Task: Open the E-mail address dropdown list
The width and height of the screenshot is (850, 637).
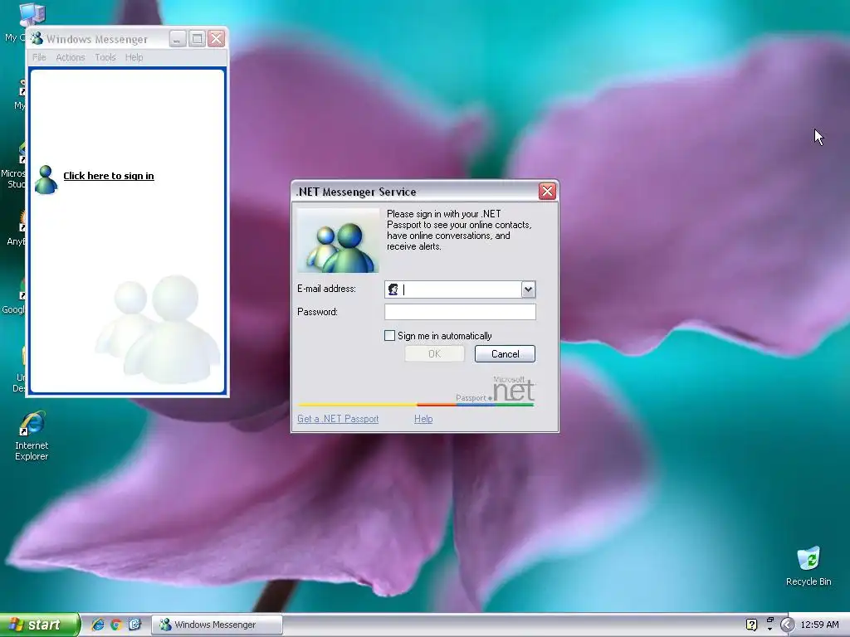Action: 528,289
